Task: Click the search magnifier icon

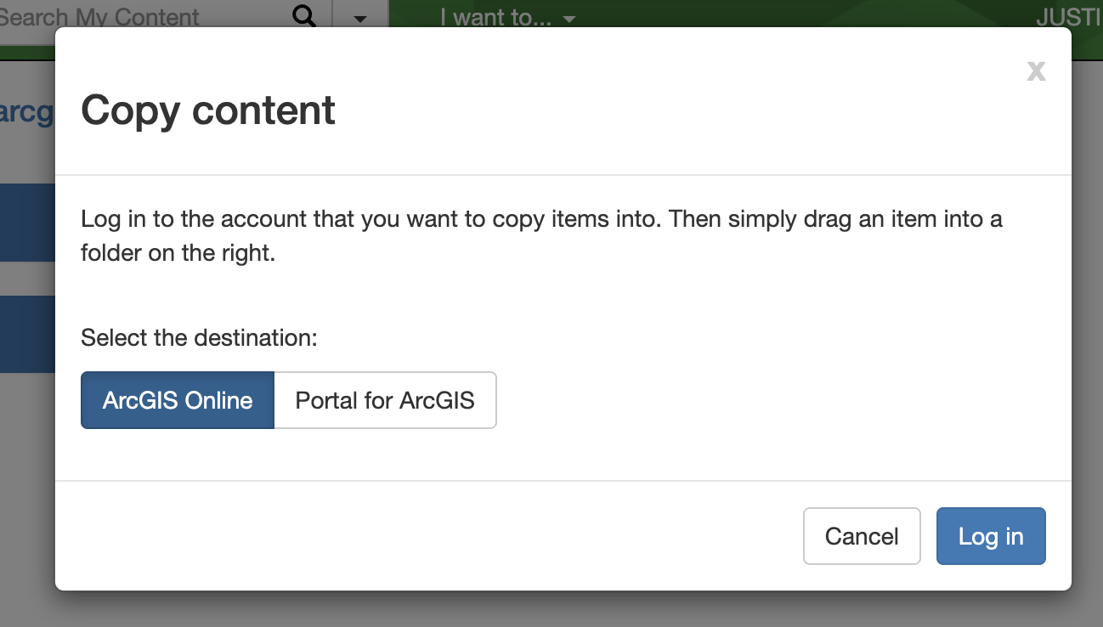Action: point(303,15)
